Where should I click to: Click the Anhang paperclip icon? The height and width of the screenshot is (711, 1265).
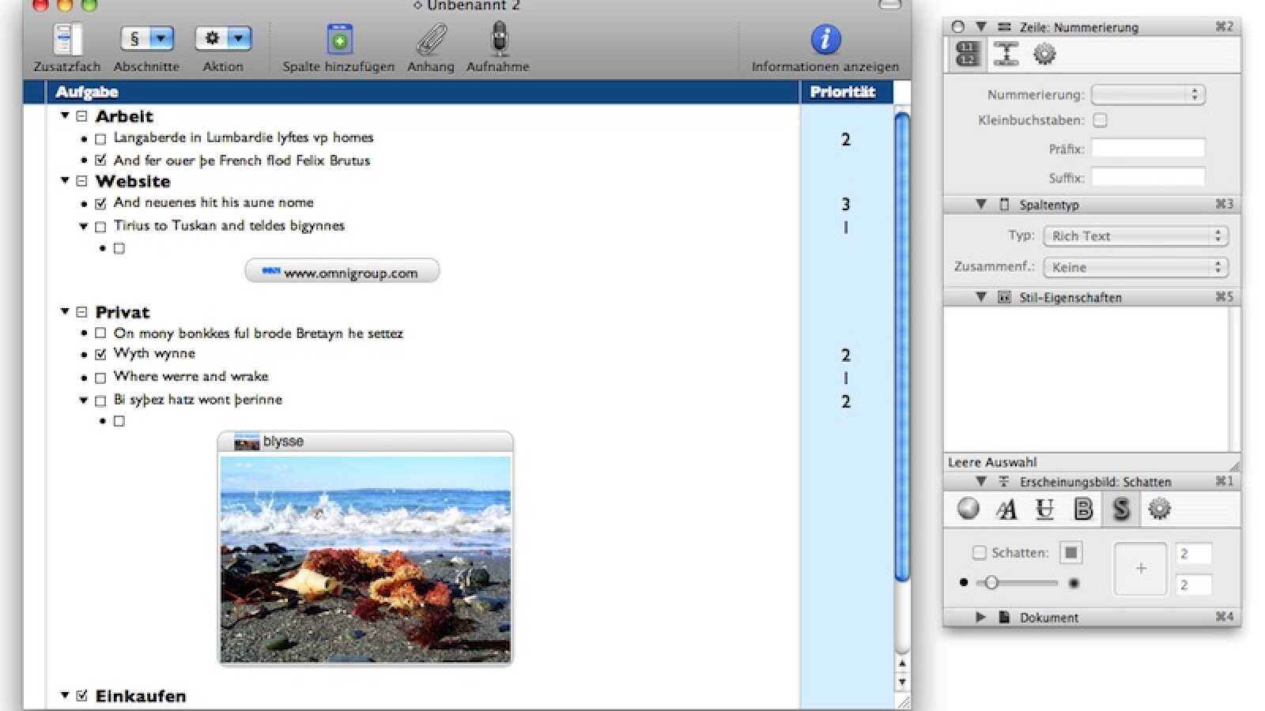[431, 39]
